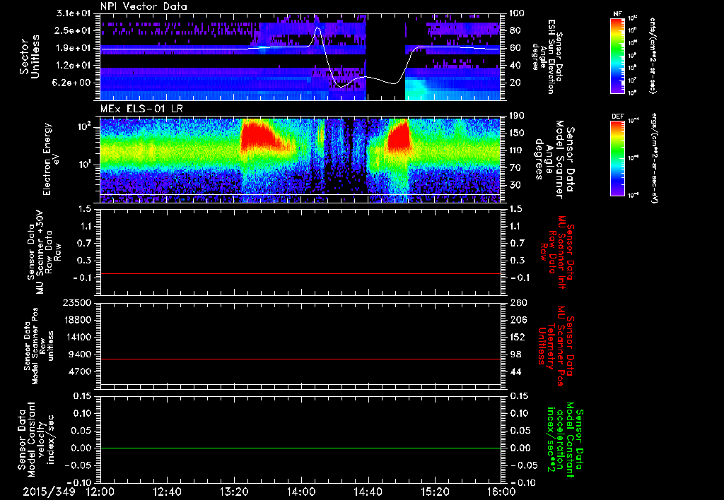Click the Model Scanner Pos Raw axis label

point(39,346)
